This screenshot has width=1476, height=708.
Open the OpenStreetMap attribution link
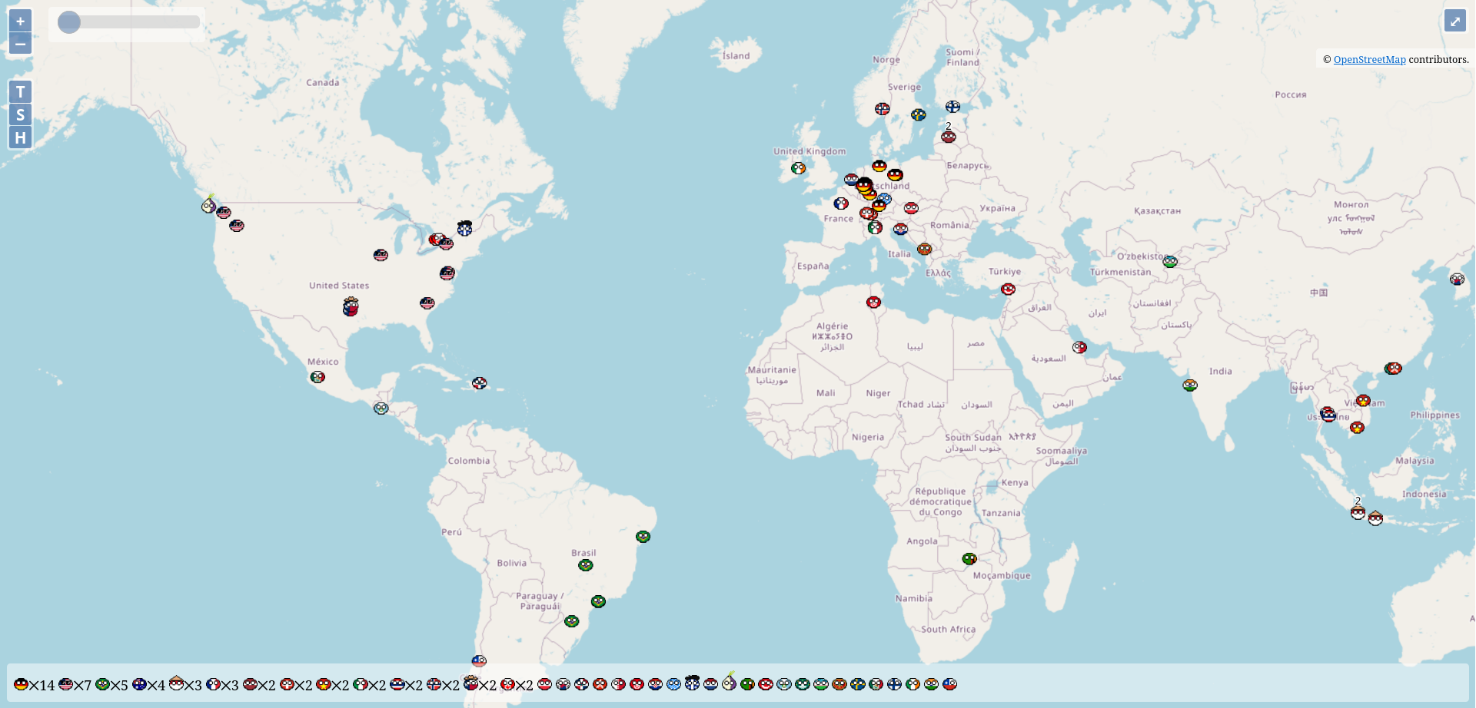click(1369, 60)
